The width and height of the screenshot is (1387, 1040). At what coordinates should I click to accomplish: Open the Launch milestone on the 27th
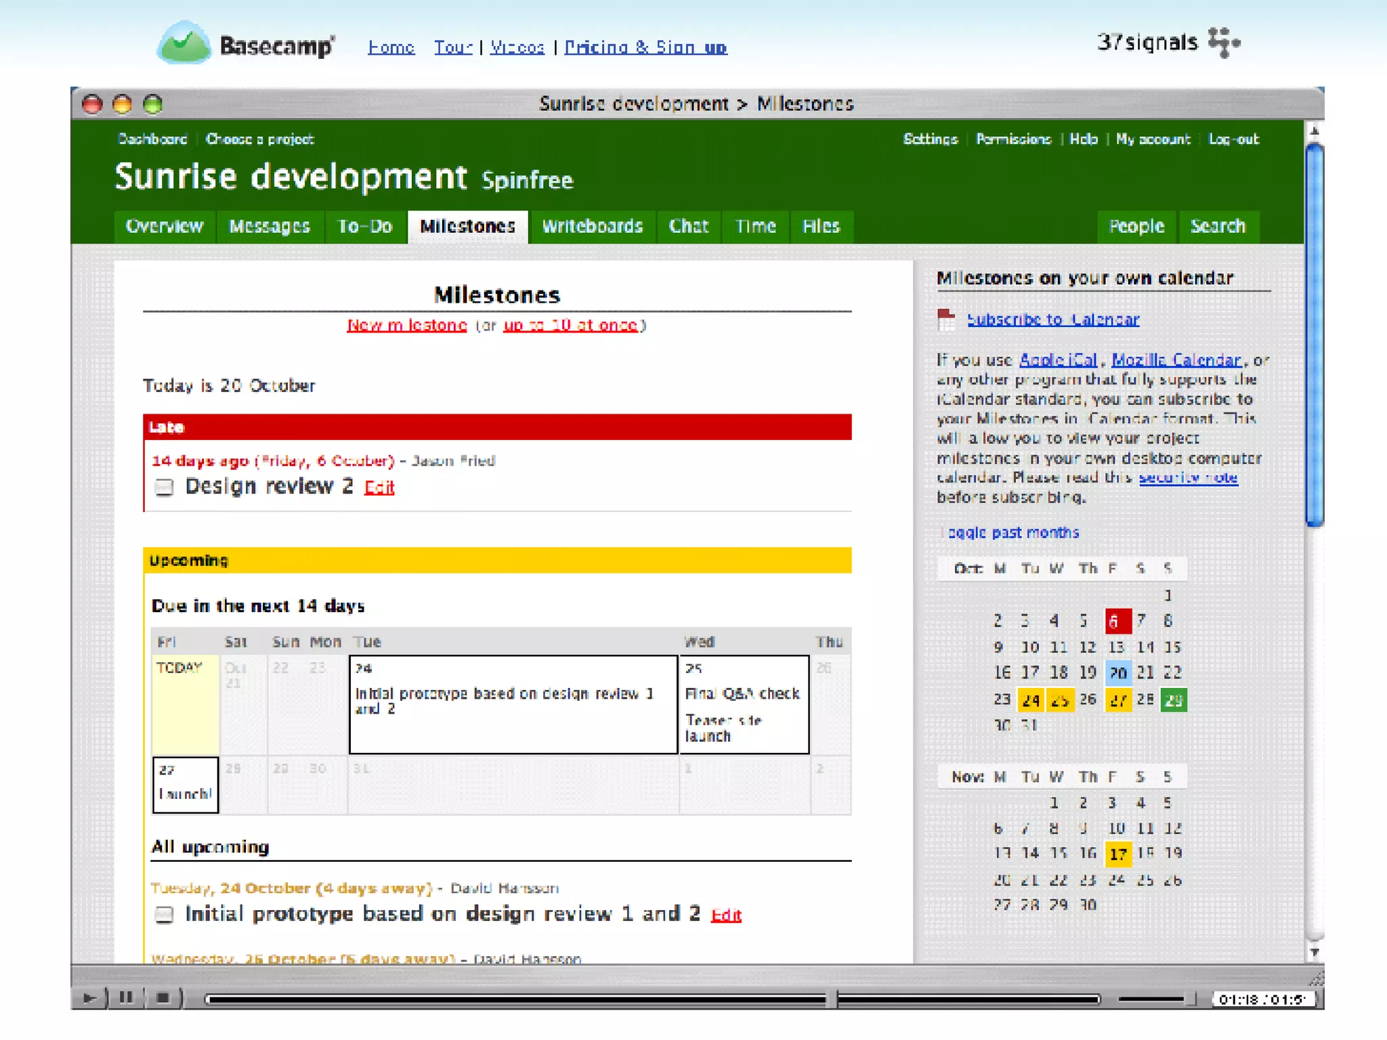tap(185, 794)
